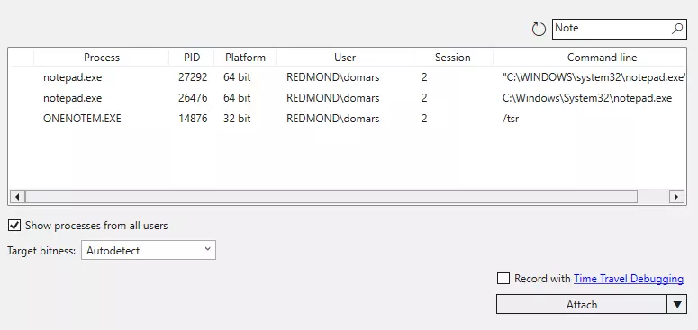Viewport: 698px width, 330px height.
Task: Open the Time Travel Debugging link
Action: 629,279
